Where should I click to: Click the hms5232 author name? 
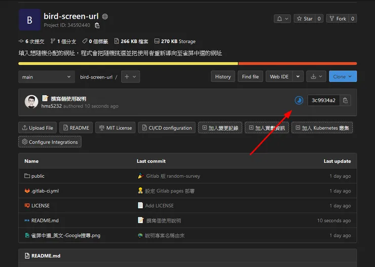[51, 106]
